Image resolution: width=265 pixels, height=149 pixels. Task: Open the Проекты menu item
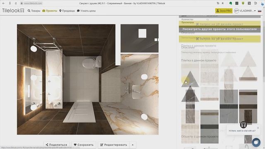51,11
